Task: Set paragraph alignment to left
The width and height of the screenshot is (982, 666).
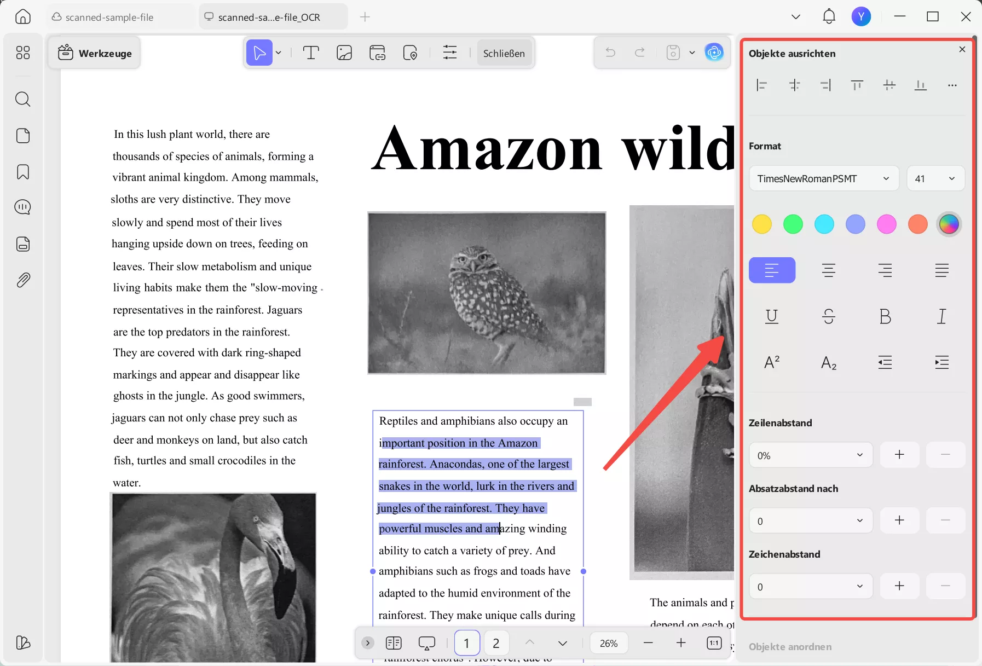Action: 772,270
